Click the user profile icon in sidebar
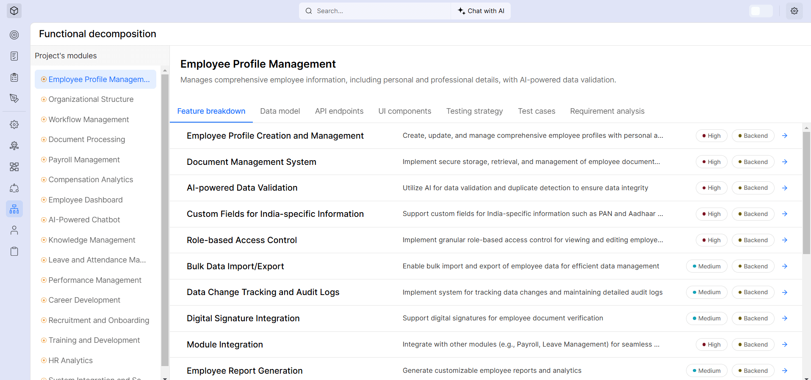 [14, 230]
